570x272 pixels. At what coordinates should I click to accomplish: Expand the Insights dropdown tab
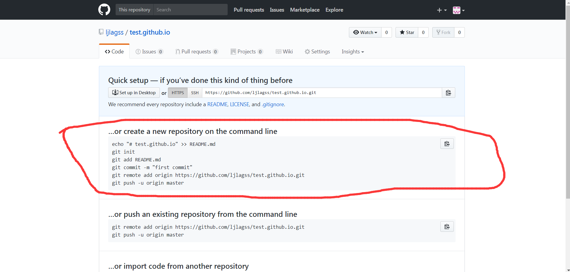pos(353,52)
